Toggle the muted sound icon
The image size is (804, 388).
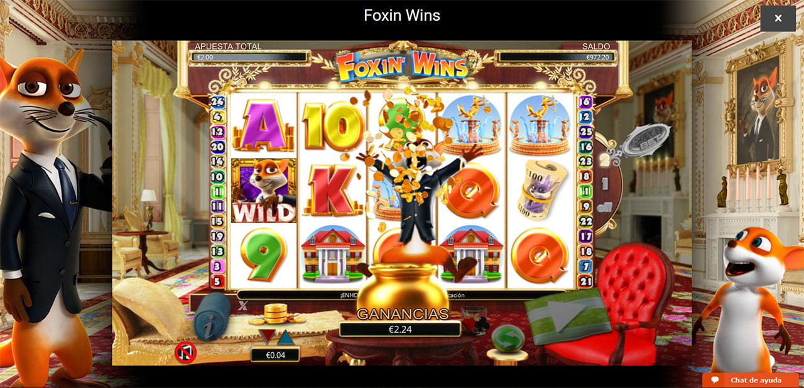point(186,352)
